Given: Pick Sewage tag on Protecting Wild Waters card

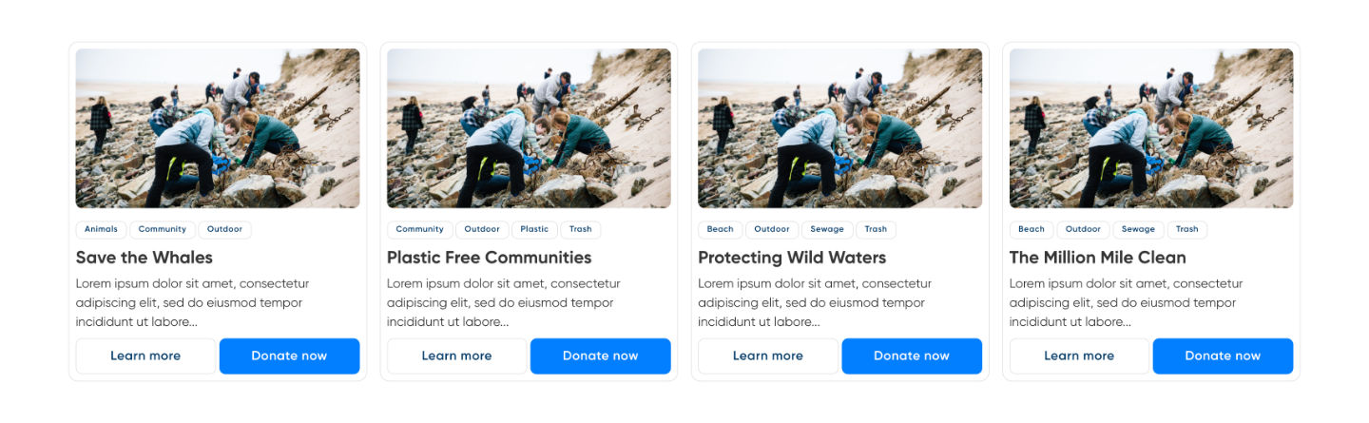Looking at the screenshot, I should (x=827, y=229).
